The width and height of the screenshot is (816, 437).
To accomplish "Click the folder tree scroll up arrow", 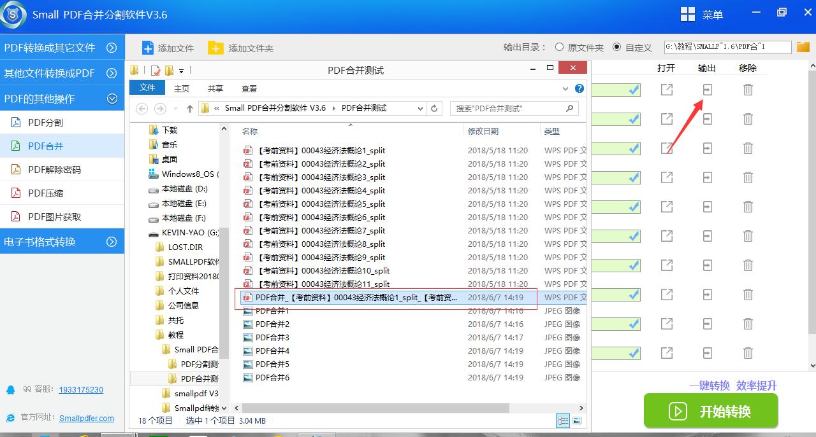I will coord(224,129).
